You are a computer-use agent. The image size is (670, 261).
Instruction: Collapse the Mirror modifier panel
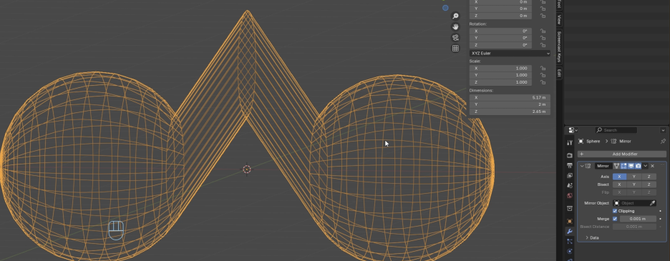(x=581, y=166)
